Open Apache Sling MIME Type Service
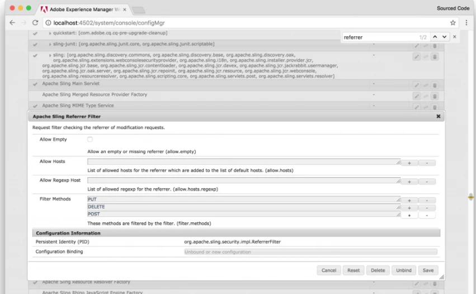This screenshot has height=294, width=476. click(78, 105)
